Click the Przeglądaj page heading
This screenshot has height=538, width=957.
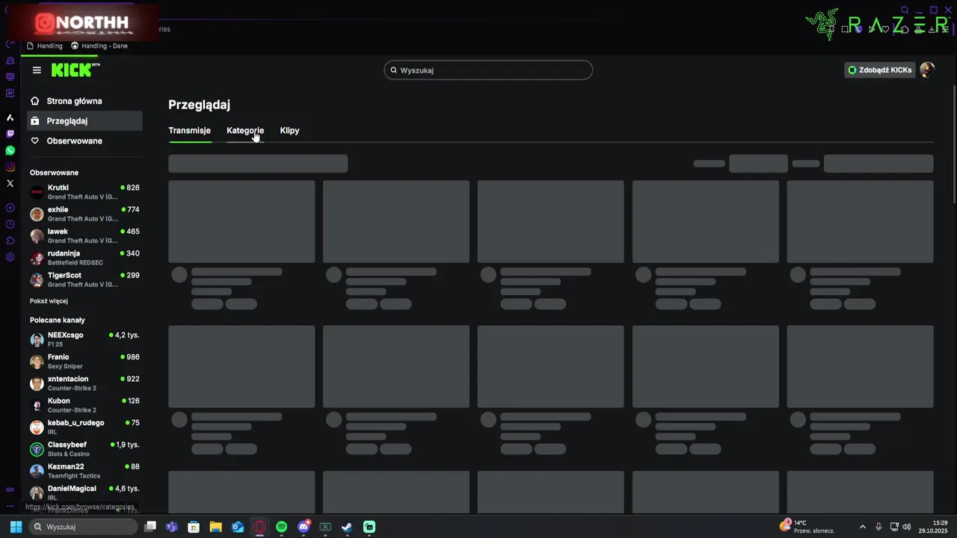coord(199,105)
